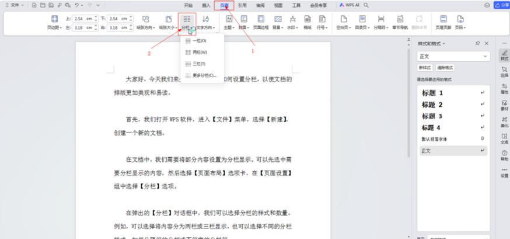This screenshot has height=239, width=510.
Task: Click the blue 分享 share button
Action: click(x=502, y=5)
